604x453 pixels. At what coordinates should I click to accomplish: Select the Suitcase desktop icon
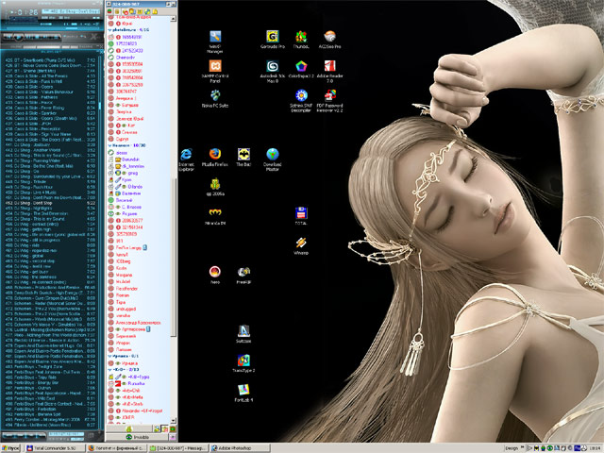point(243,334)
